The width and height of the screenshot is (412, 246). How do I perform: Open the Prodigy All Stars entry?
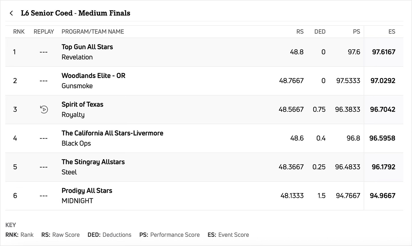point(87,191)
